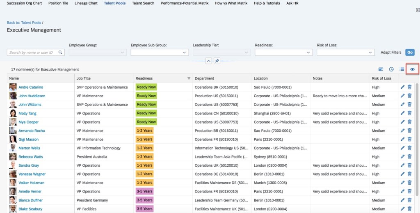This screenshot has height=213, width=420.
Task: Toggle display options with the eye icon
Action: pyautogui.click(x=412, y=69)
